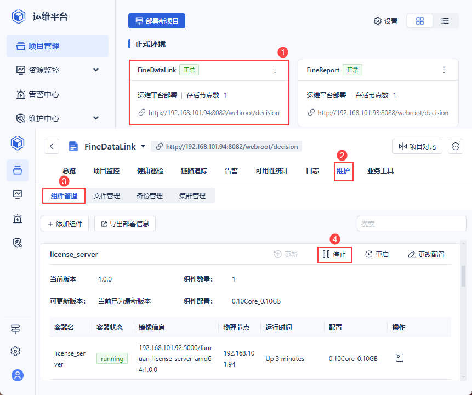Select the alarm center icon in the collapsed sidebar
This screenshot has width=472, height=395.
pyautogui.click(x=18, y=219)
